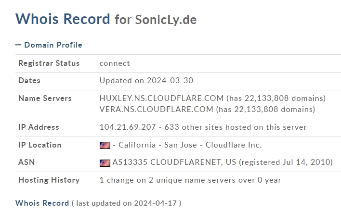Open VERA.NS.CLOUDFLARE.COM name server

pyautogui.click(x=157, y=109)
